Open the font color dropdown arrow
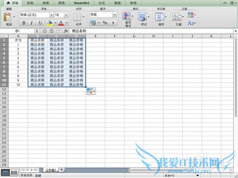 coord(67,23)
